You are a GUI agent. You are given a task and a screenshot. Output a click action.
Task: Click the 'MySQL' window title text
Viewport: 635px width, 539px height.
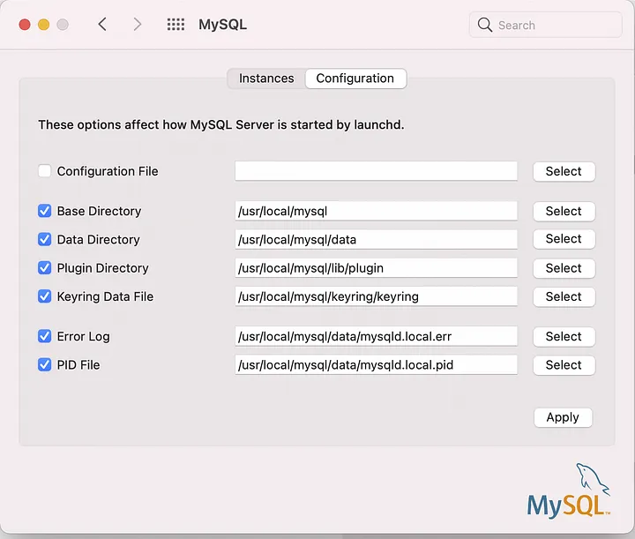click(x=222, y=25)
